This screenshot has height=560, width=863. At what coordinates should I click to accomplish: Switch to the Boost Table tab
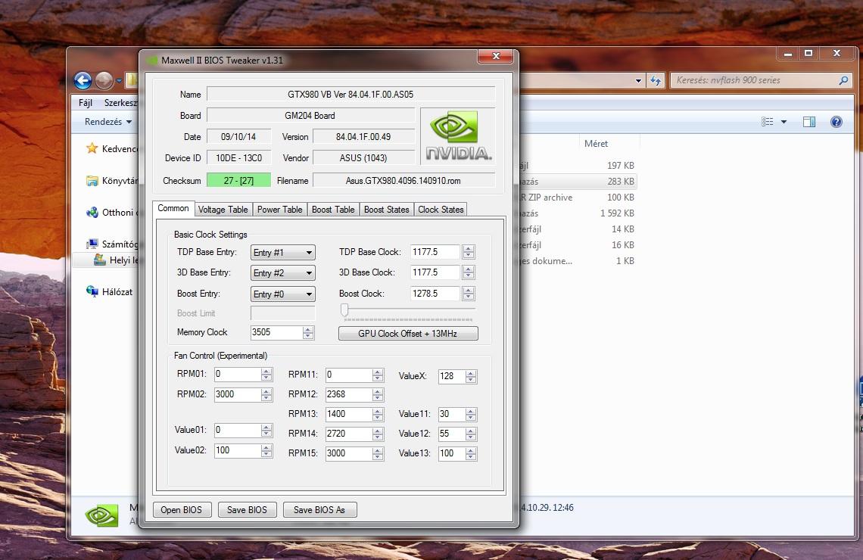click(x=333, y=209)
